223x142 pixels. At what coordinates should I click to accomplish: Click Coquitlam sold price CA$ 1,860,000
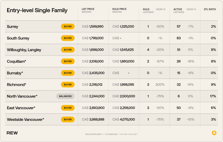click(123, 62)
